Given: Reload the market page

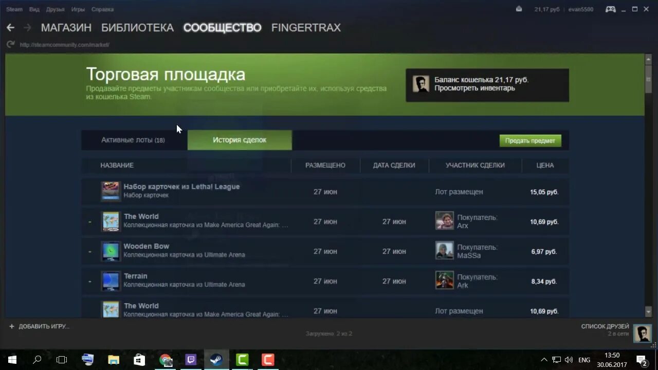Looking at the screenshot, I should [10, 45].
